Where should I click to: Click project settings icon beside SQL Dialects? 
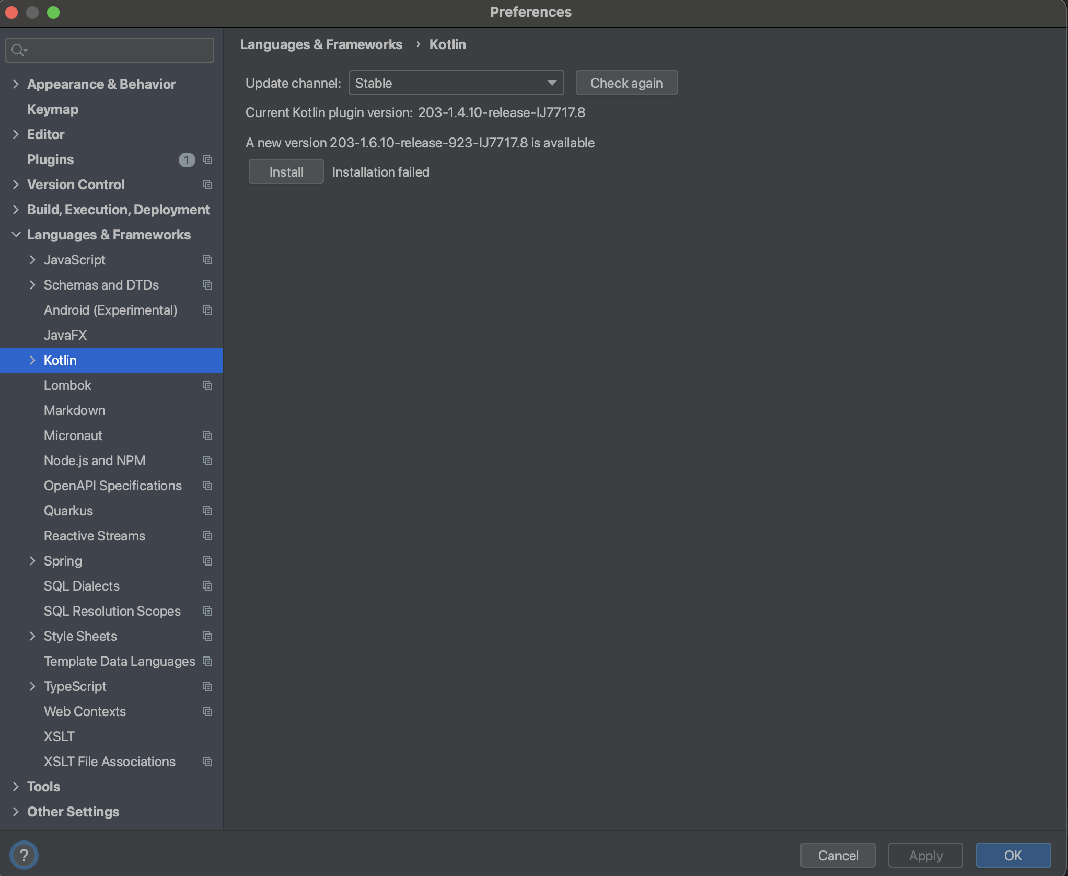coord(207,586)
